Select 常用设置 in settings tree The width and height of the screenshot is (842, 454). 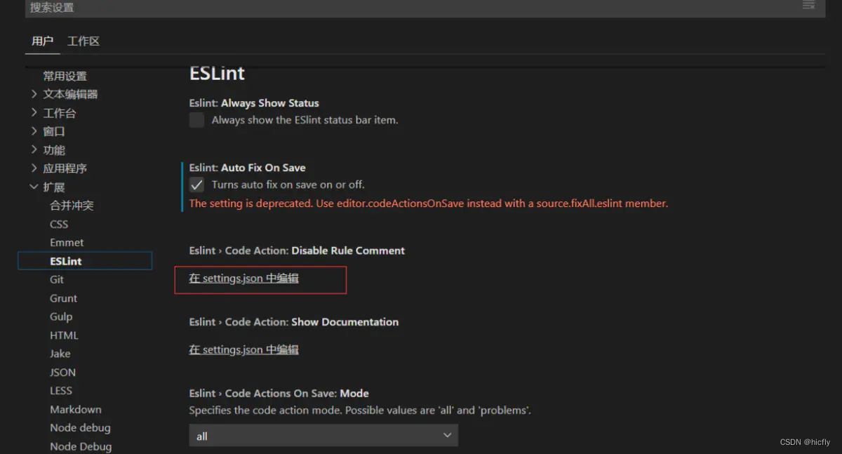click(x=65, y=76)
